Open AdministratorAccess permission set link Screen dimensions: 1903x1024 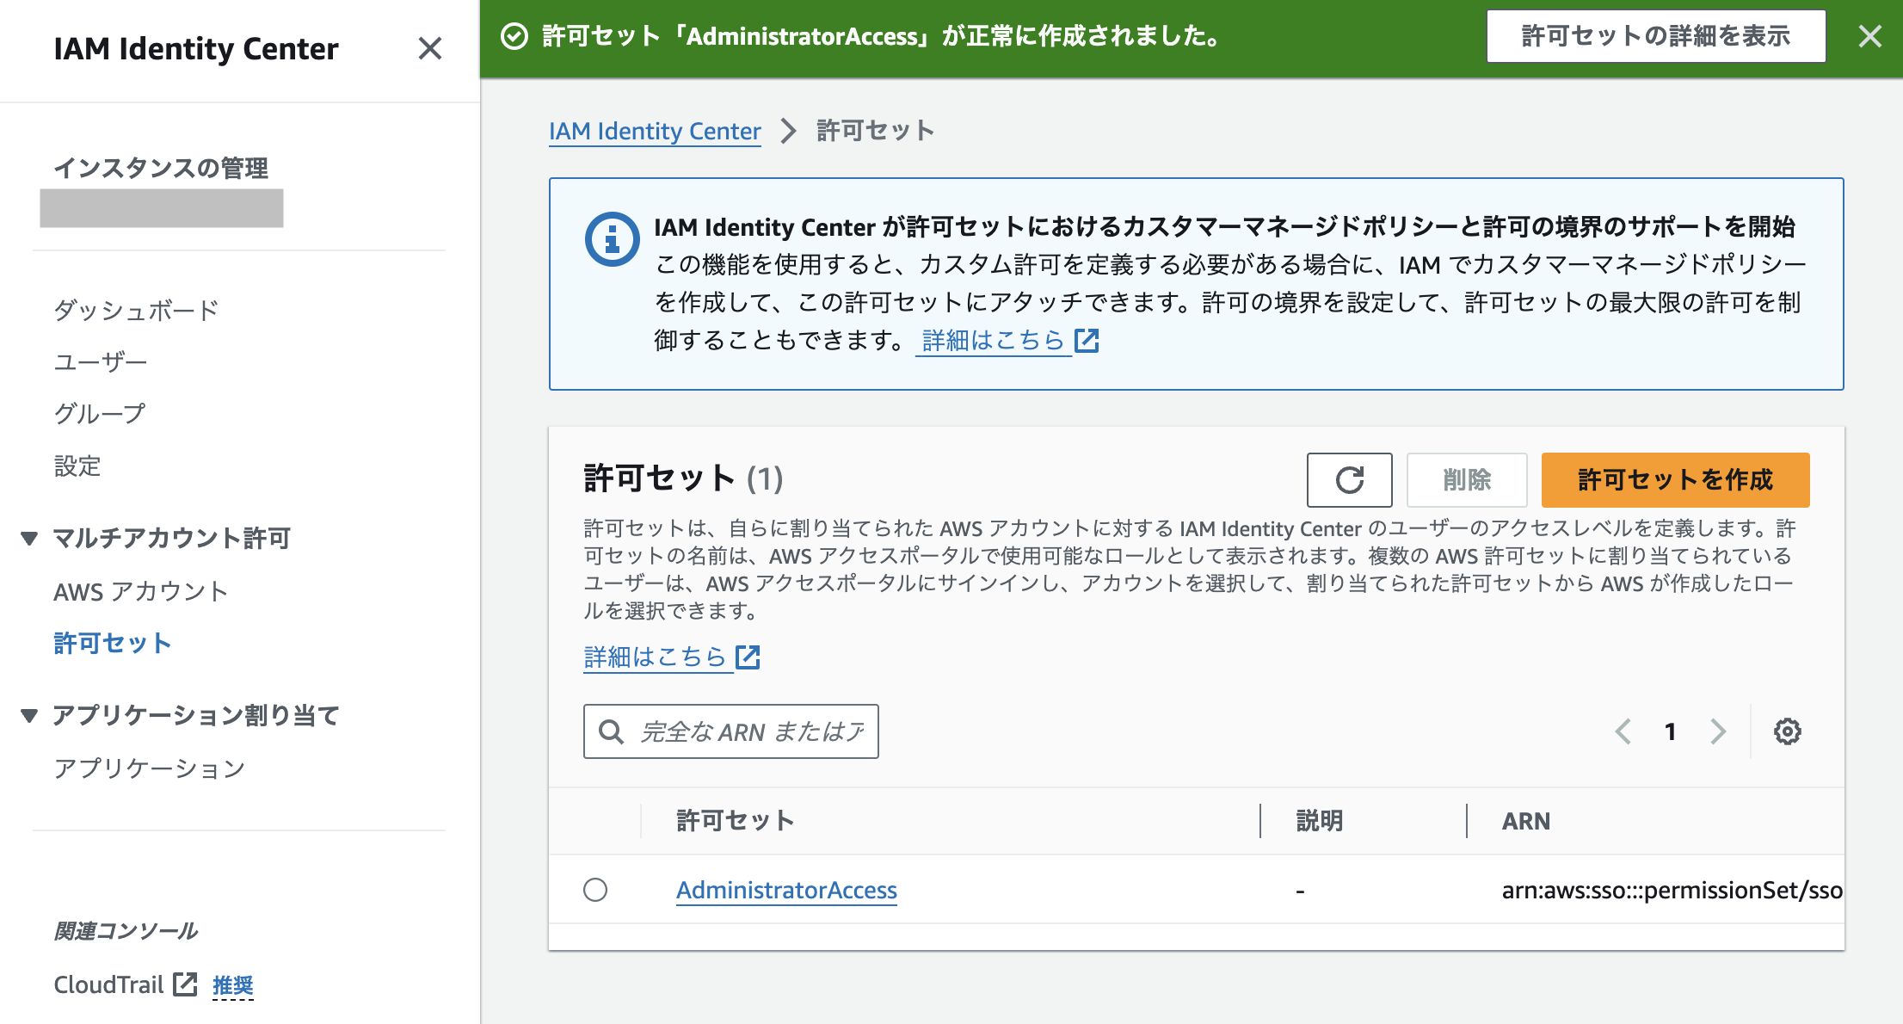point(786,890)
